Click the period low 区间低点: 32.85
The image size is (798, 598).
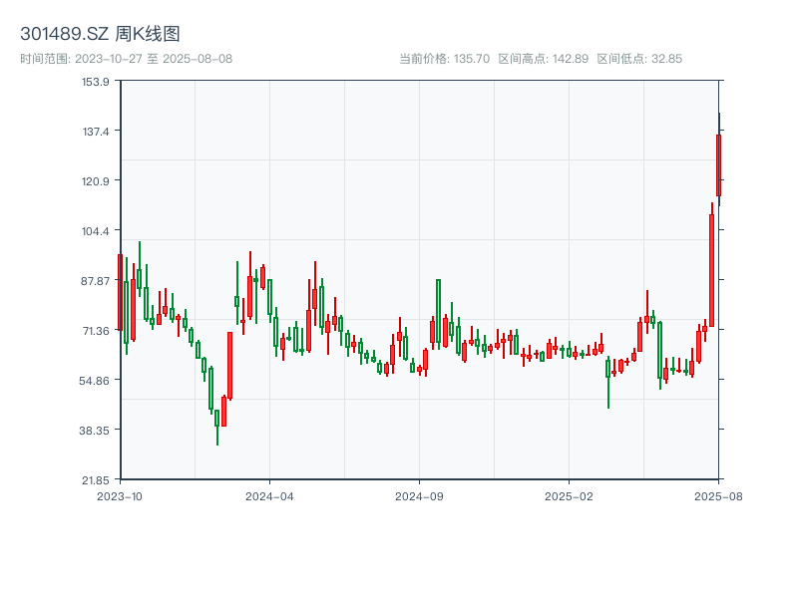pos(639,59)
